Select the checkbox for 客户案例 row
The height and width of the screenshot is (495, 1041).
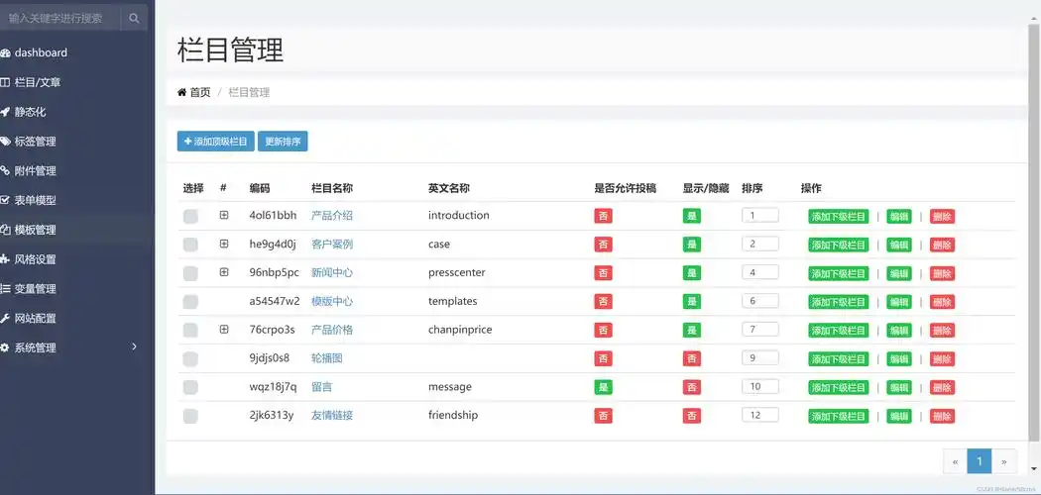click(190, 245)
